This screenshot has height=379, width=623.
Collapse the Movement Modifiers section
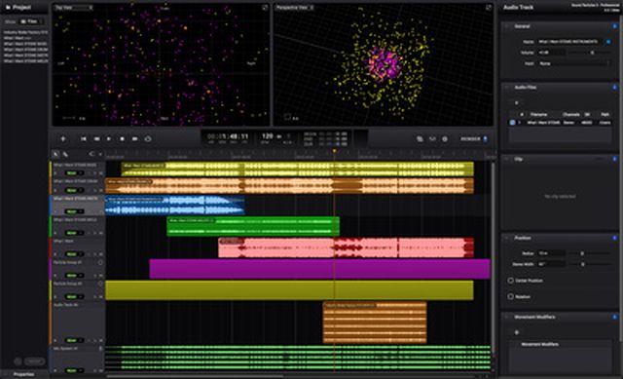point(506,317)
